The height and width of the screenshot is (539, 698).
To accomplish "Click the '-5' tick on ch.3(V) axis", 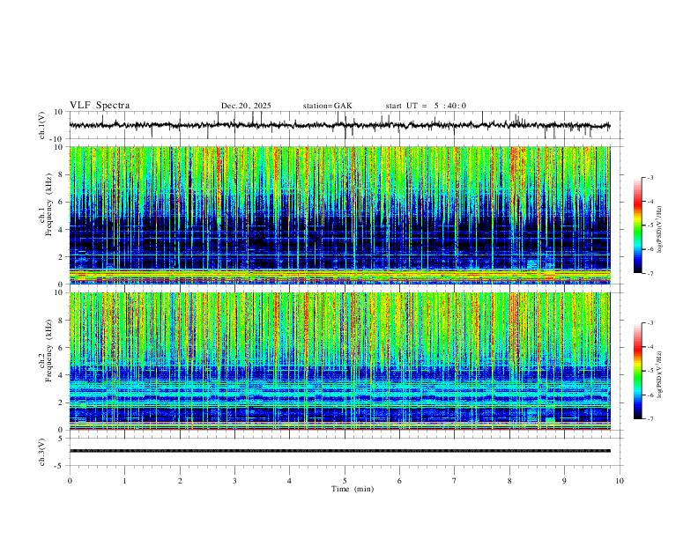I will (x=60, y=466).
